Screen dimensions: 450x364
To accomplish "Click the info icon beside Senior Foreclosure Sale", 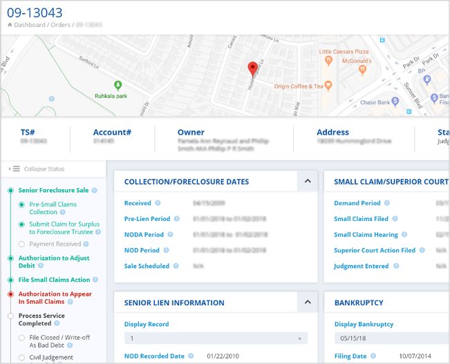I will (95, 190).
